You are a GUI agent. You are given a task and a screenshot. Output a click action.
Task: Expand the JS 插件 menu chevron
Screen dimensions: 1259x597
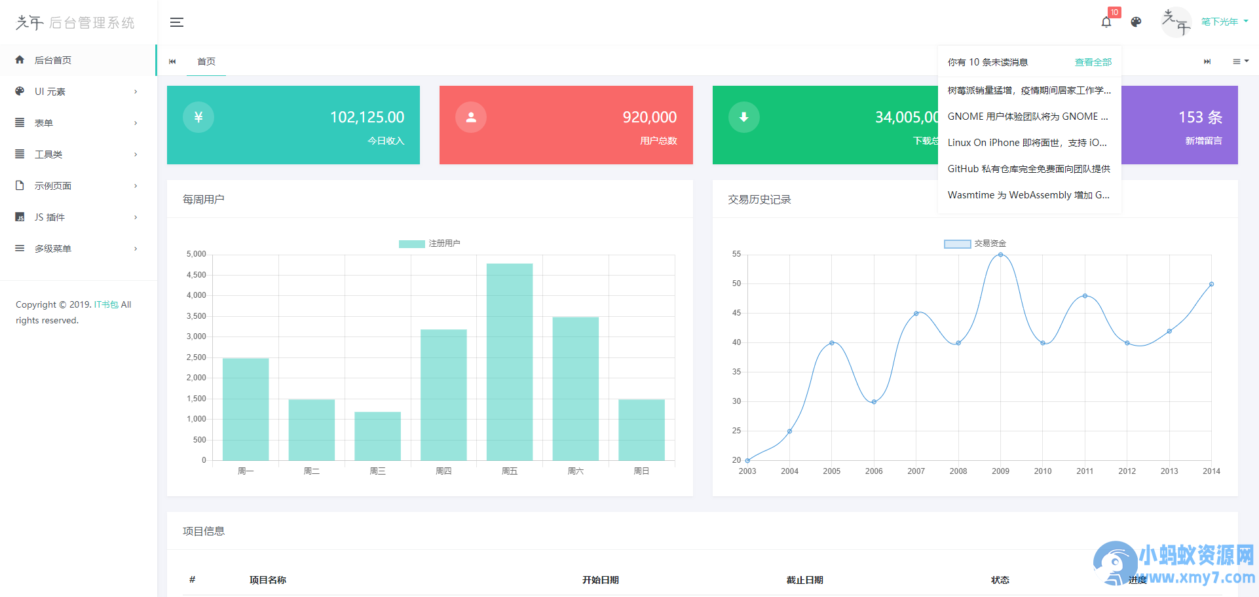(x=136, y=217)
